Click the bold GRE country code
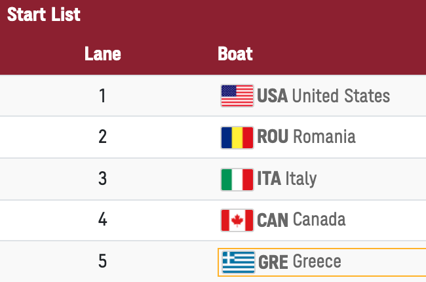This screenshot has height=282, width=426. (273, 262)
